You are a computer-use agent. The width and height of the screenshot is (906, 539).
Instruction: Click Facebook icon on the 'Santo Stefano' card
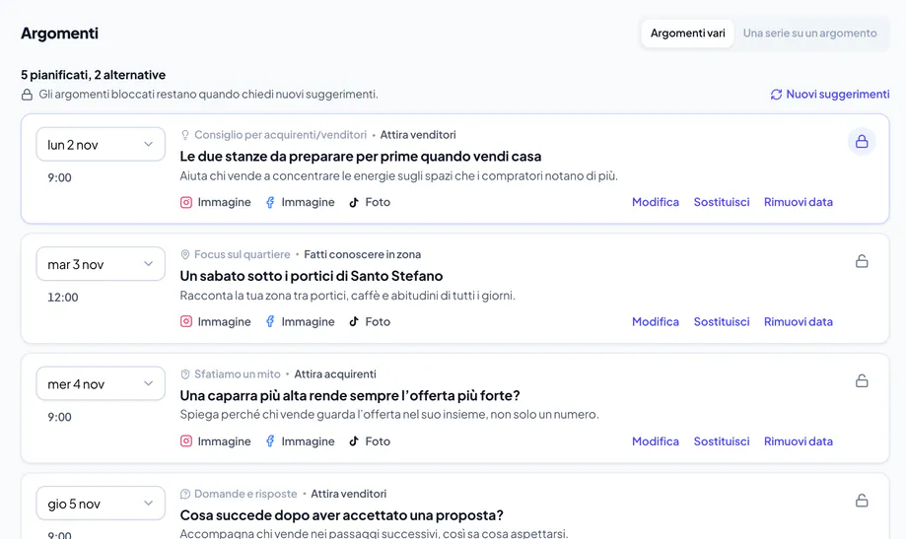pyautogui.click(x=270, y=322)
